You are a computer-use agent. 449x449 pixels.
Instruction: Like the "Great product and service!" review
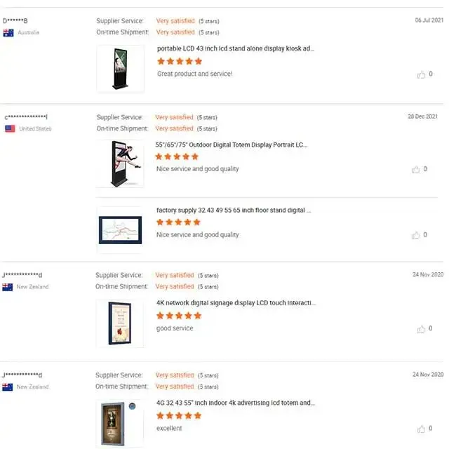(421, 74)
